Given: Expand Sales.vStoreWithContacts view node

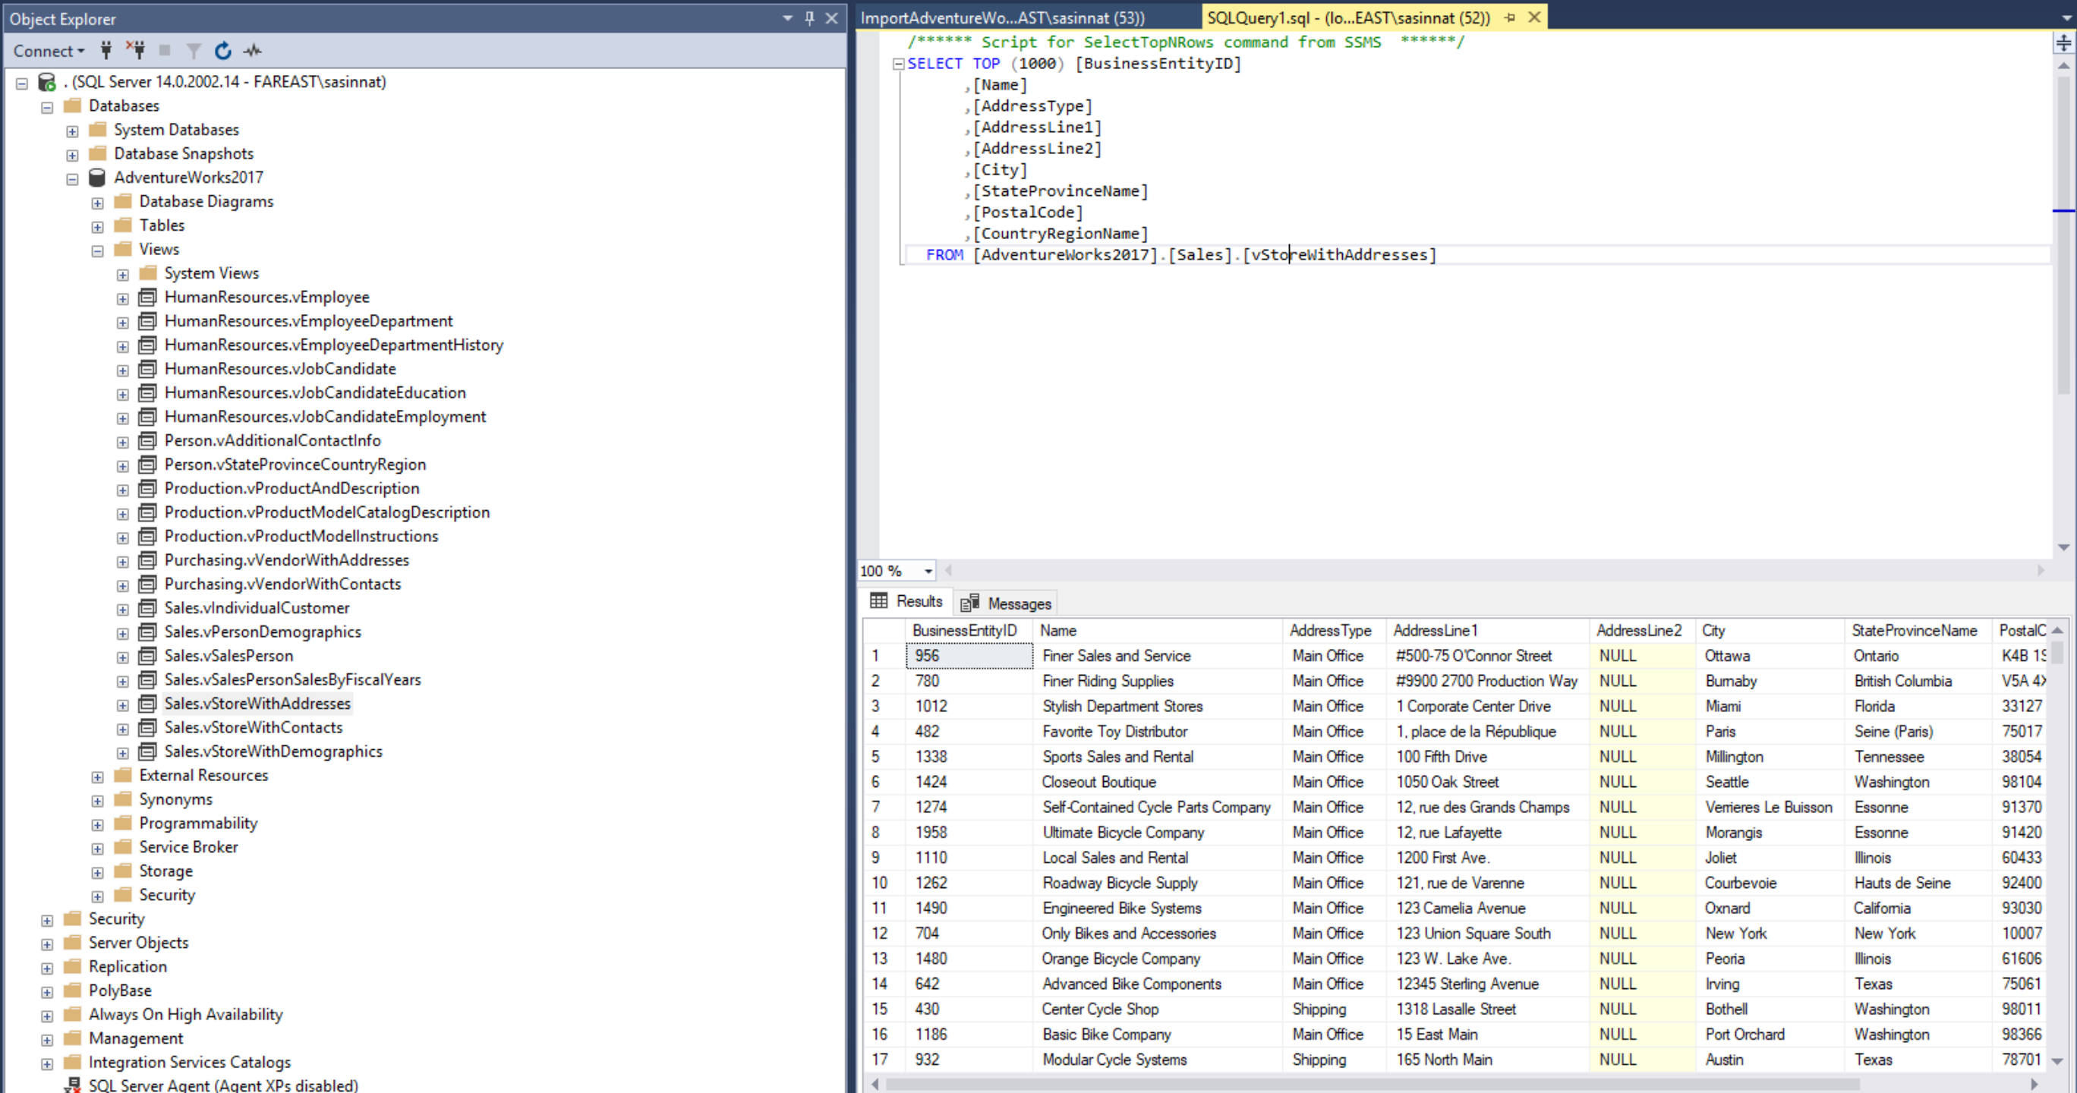Looking at the screenshot, I should [122, 729].
